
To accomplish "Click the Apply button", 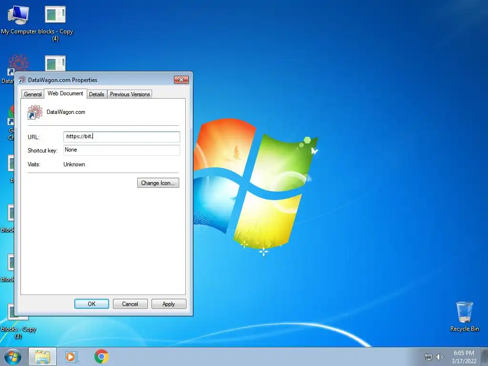I will [x=169, y=304].
